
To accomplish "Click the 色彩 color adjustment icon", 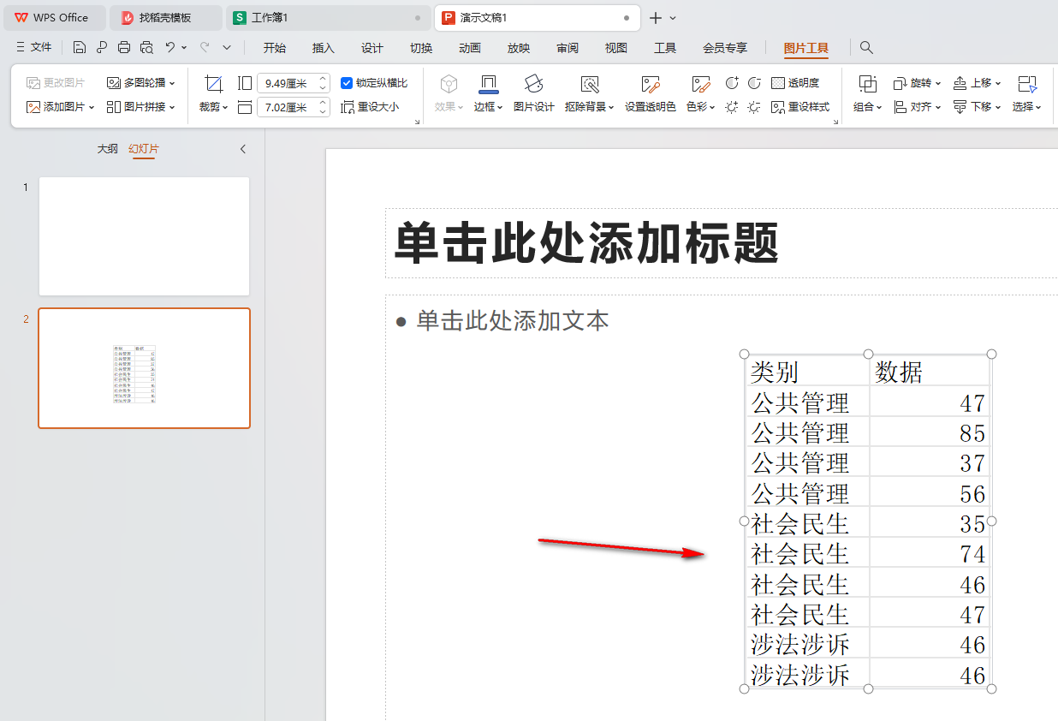I will point(701,84).
